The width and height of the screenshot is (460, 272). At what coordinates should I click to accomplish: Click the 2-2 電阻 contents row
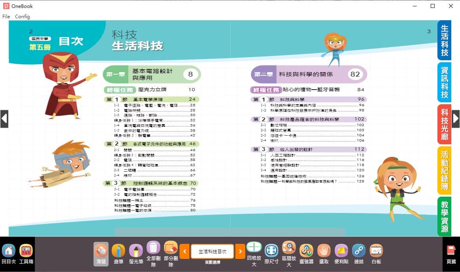[x=155, y=160]
